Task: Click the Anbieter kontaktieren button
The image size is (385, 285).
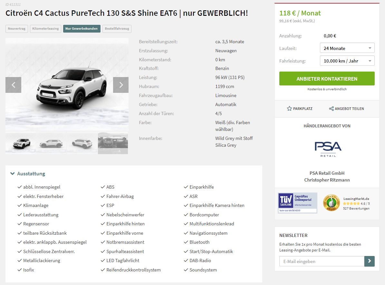Action: [327, 79]
